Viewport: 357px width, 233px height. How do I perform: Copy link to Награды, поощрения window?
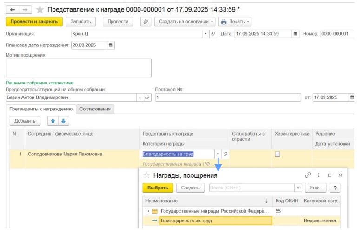pyautogui.click(x=307, y=175)
